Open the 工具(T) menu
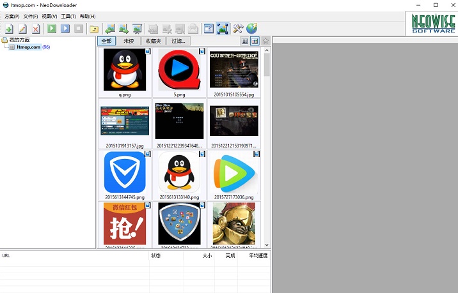This screenshot has width=458, height=293. [x=68, y=17]
